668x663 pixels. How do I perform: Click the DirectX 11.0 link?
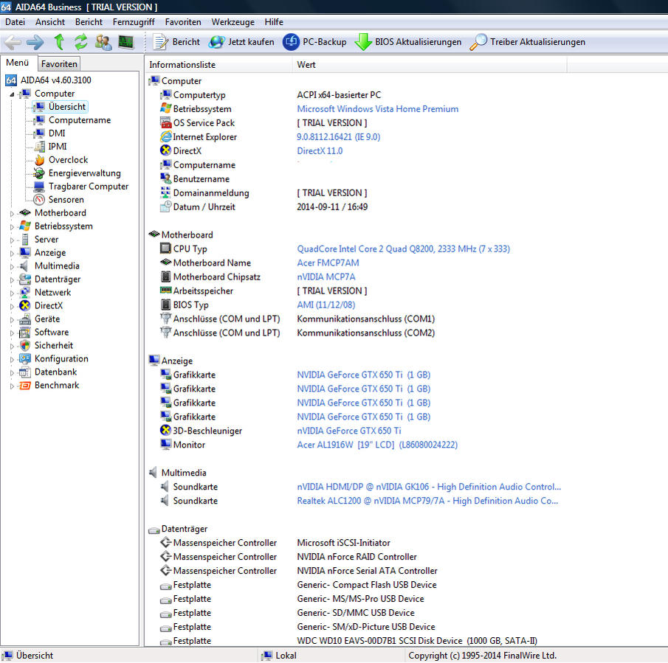coord(320,151)
